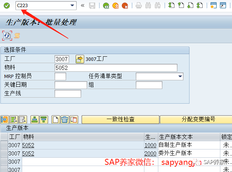The width and height of the screenshot is (232, 172).
Task: Click the 一致性检查 button
Action: [x=120, y=119]
